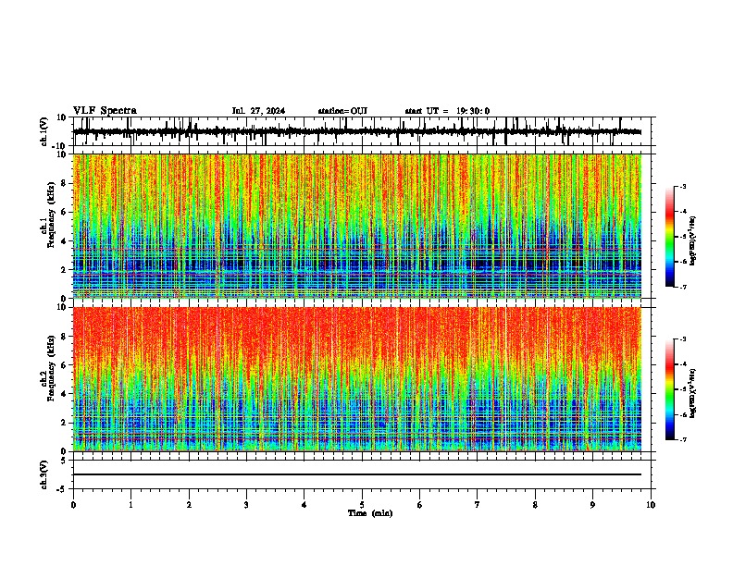The height and width of the screenshot is (566, 733).
Task: Click the flat ch.3 voltage trace line
Action: click(x=357, y=474)
